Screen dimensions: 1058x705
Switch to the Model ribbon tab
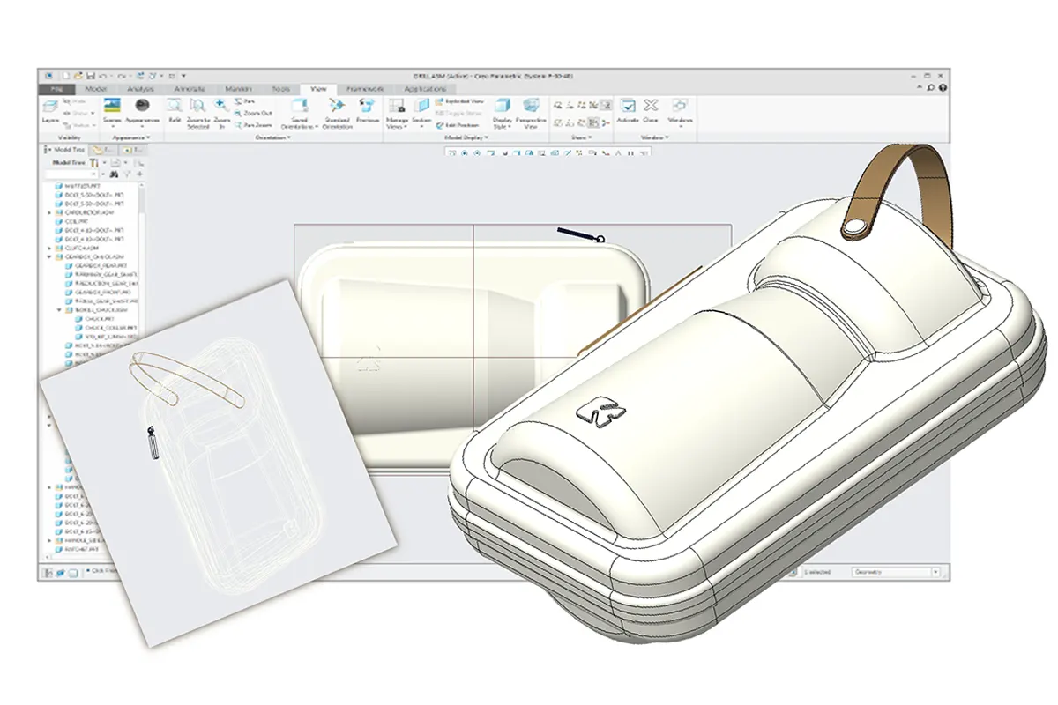click(96, 89)
